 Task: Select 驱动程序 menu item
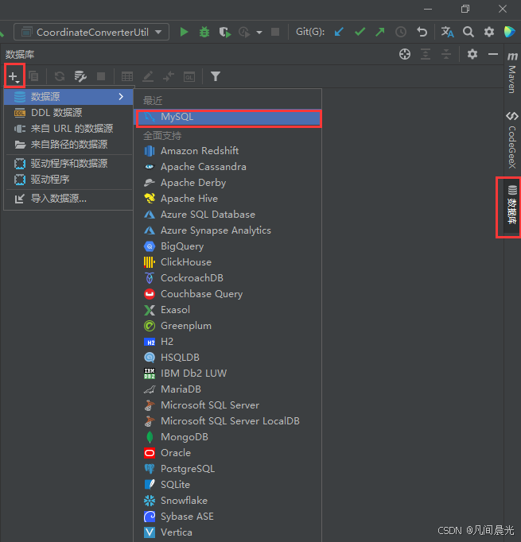(68, 180)
